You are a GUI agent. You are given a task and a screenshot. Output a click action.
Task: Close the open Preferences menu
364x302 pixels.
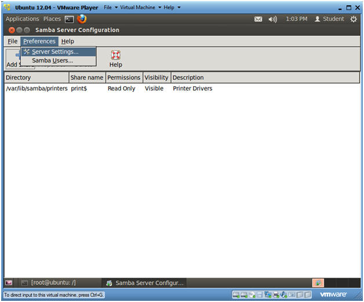coord(39,41)
